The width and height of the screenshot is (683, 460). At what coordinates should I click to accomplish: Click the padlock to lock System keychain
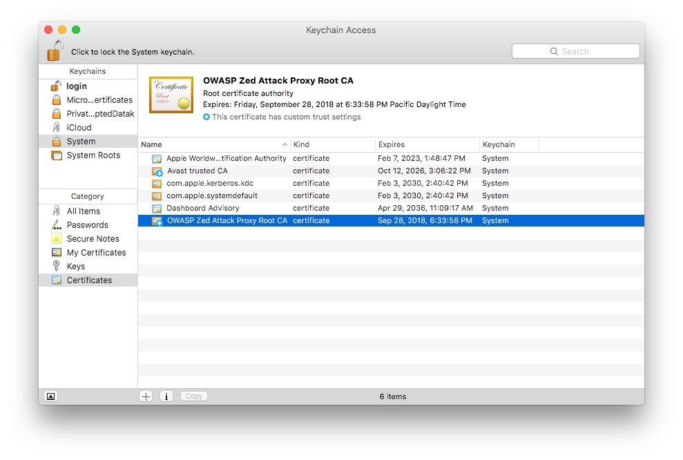tap(55, 50)
